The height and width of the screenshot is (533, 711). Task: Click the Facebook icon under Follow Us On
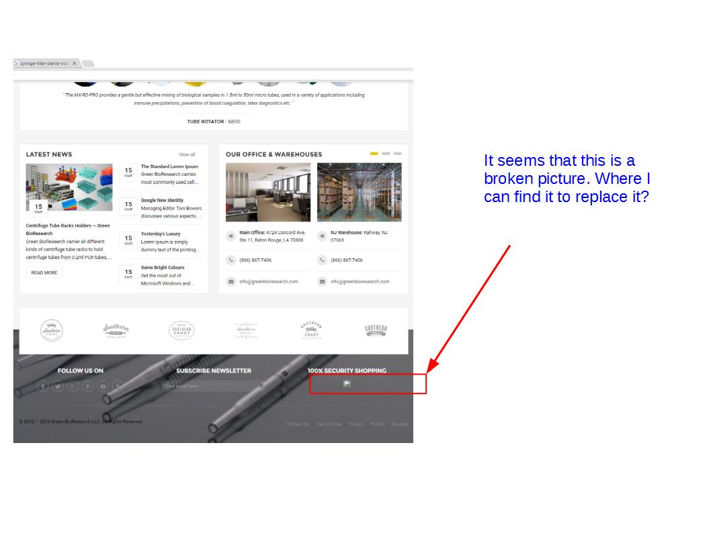pos(43,386)
